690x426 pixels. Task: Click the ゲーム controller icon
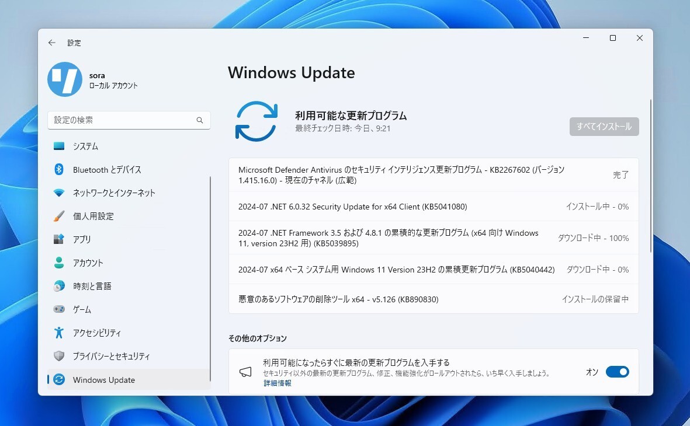pyautogui.click(x=58, y=309)
